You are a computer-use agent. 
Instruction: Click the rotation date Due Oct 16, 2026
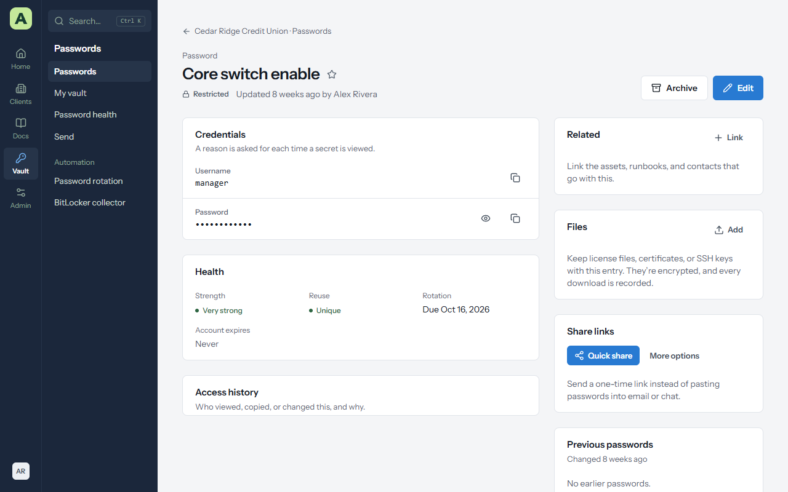tap(456, 309)
